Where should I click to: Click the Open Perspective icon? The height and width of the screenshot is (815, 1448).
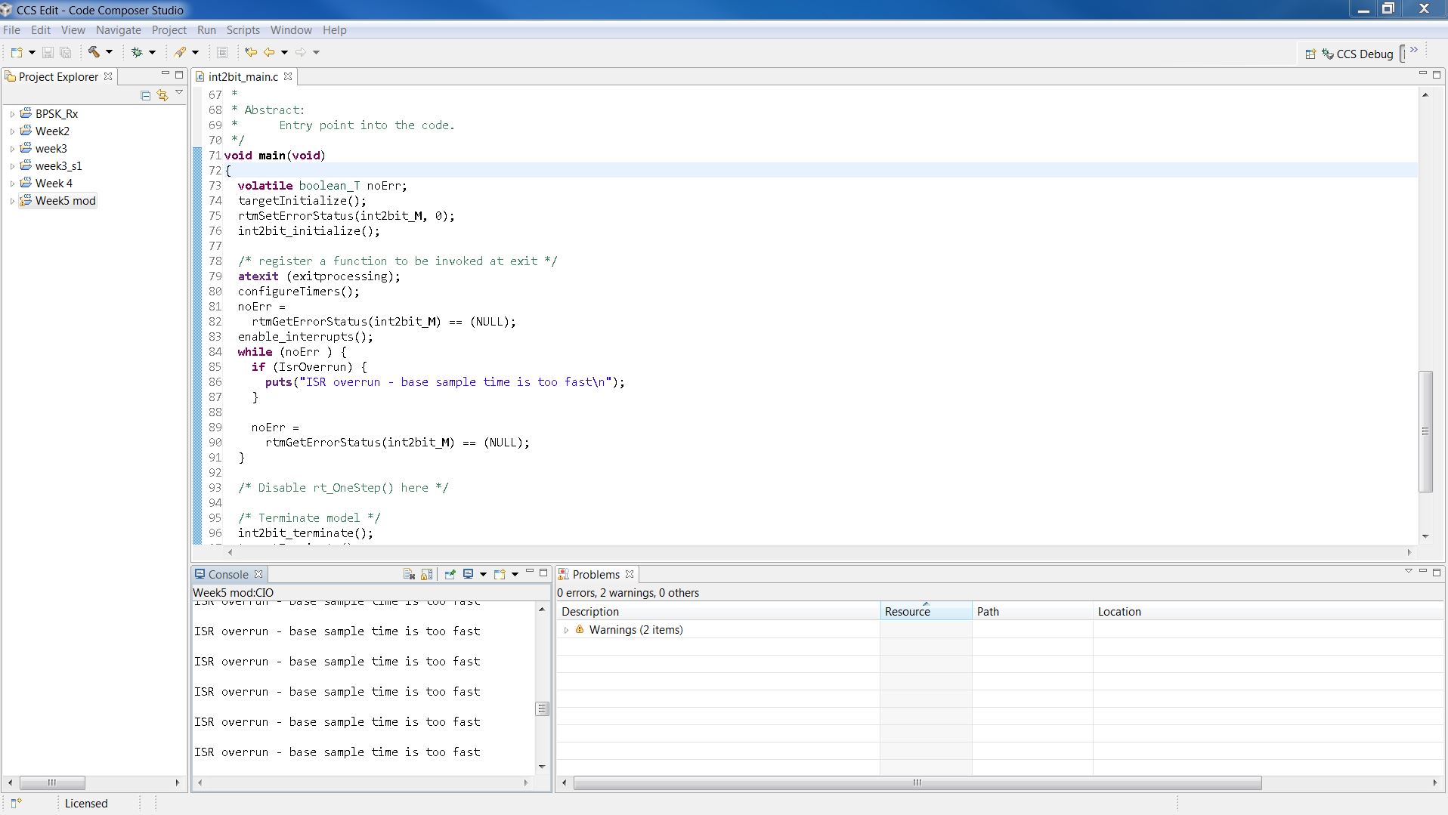1310,54
